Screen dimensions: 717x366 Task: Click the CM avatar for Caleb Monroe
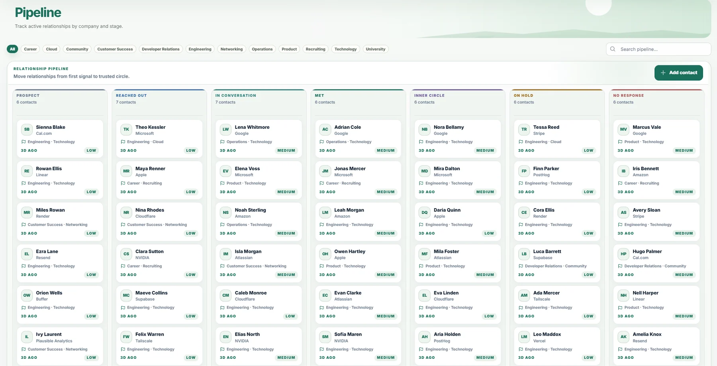[226, 295]
